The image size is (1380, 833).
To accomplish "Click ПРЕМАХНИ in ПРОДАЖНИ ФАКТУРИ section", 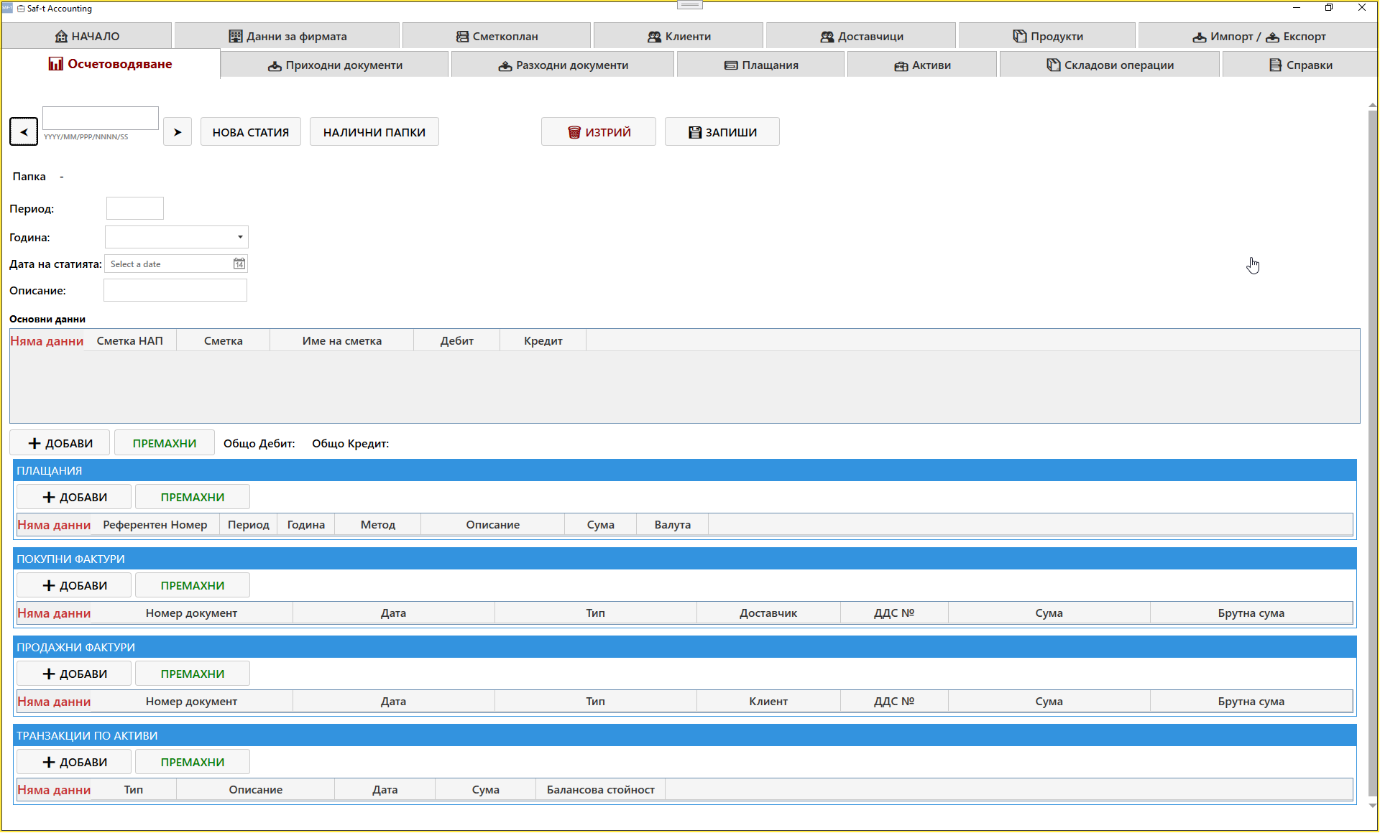I will [193, 674].
